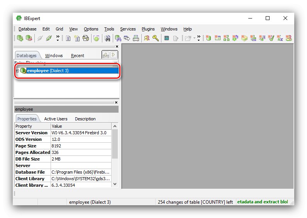The height and width of the screenshot is (218, 307).
Task: Open the folder icon dropdown arrow
Action: [194, 38]
